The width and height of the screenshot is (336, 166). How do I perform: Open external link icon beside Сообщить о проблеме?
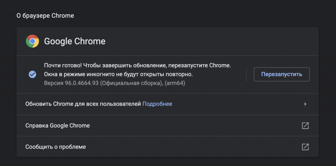tap(305, 147)
